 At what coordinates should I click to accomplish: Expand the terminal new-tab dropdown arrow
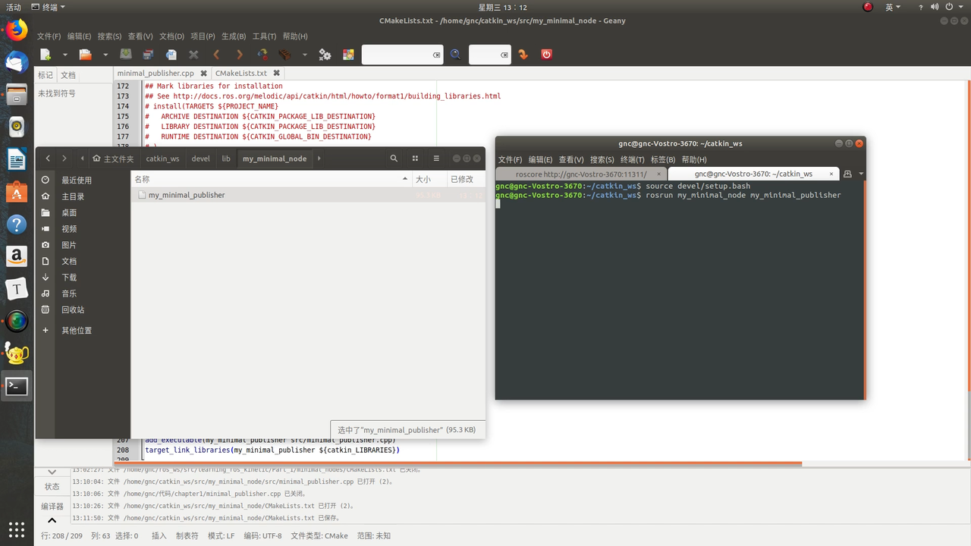click(x=861, y=174)
